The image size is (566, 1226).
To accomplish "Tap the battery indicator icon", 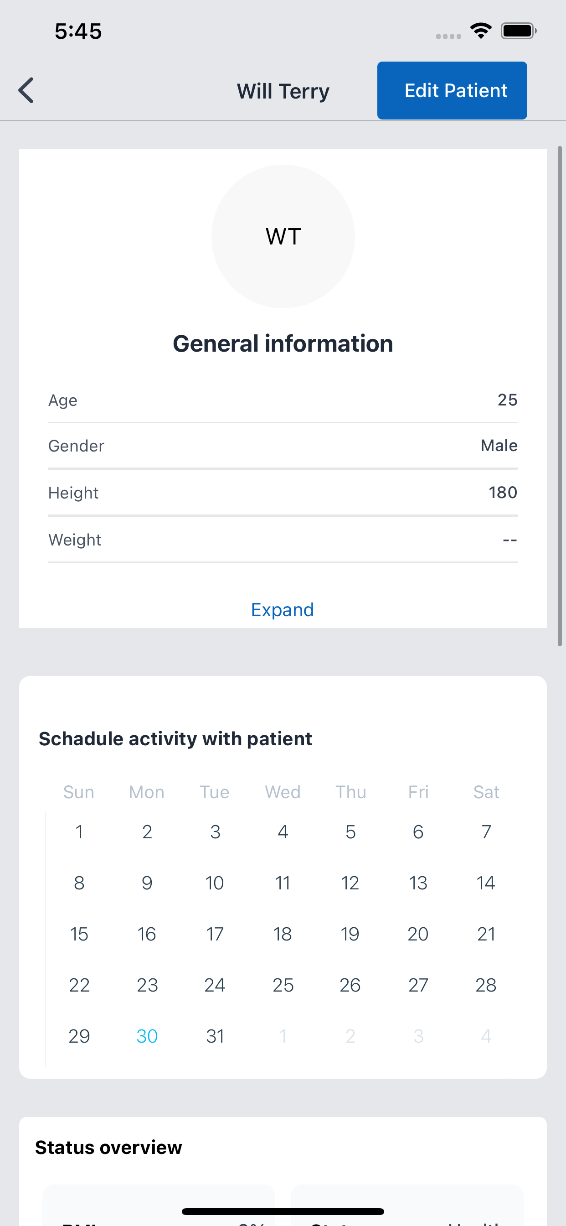I will point(519,31).
